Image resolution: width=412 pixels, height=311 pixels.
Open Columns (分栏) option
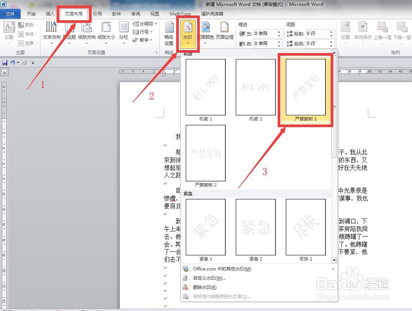124,32
